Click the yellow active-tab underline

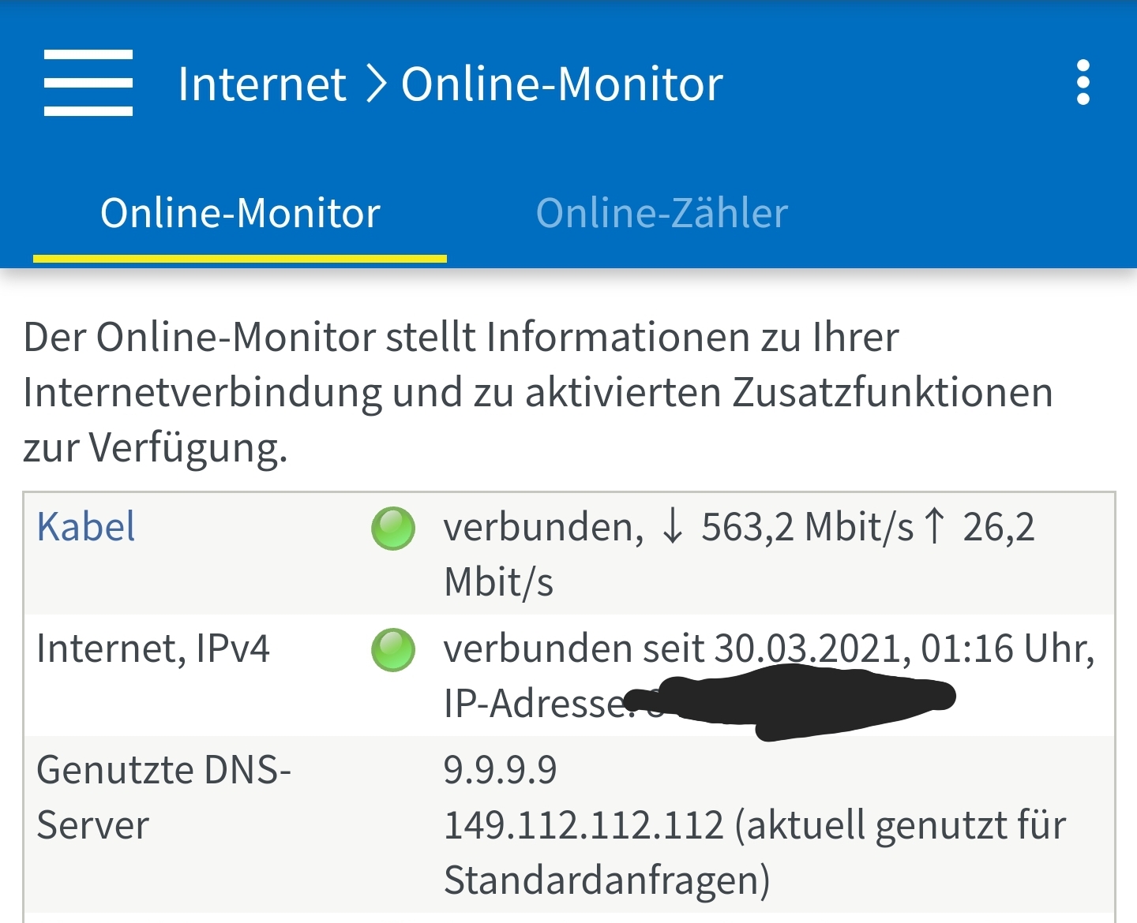point(240,258)
